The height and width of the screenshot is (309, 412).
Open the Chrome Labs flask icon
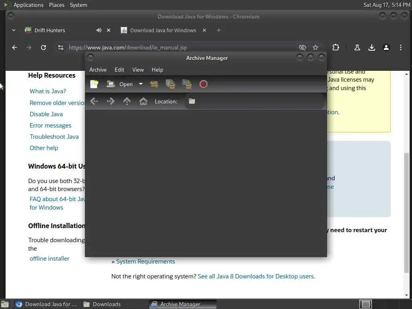coord(357,47)
